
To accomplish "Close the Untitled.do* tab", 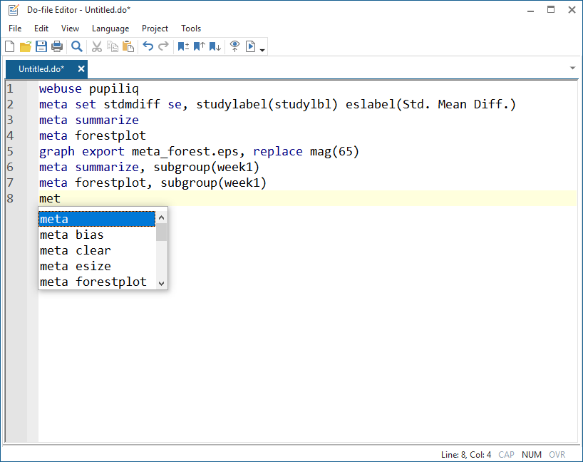I will pos(81,69).
